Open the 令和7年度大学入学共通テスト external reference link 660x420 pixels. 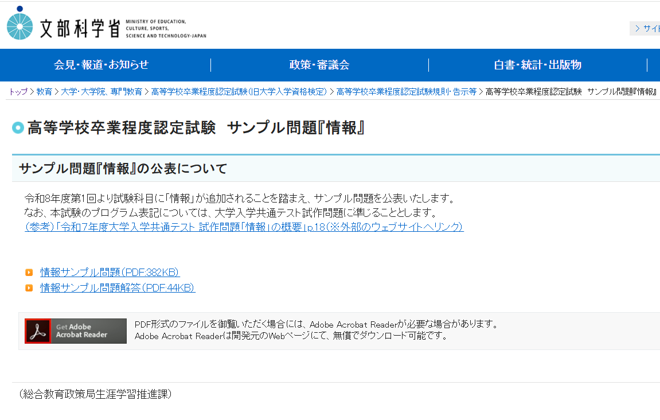pyautogui.click(x=243, y=227)
